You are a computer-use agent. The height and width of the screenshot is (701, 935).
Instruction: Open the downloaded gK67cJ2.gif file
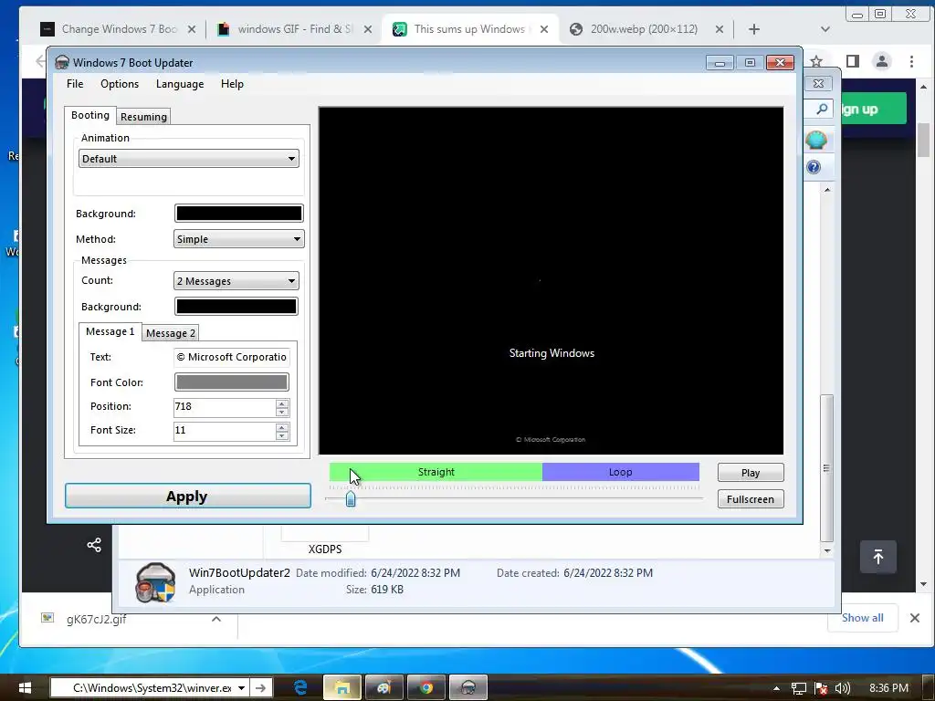pos(96,619)
